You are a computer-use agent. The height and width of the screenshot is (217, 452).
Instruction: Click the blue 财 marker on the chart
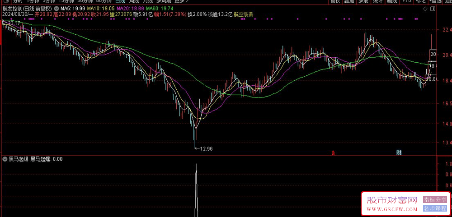399,152
